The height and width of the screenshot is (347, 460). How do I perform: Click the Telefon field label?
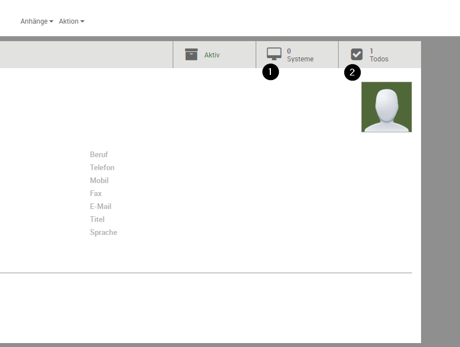(102, 168)
